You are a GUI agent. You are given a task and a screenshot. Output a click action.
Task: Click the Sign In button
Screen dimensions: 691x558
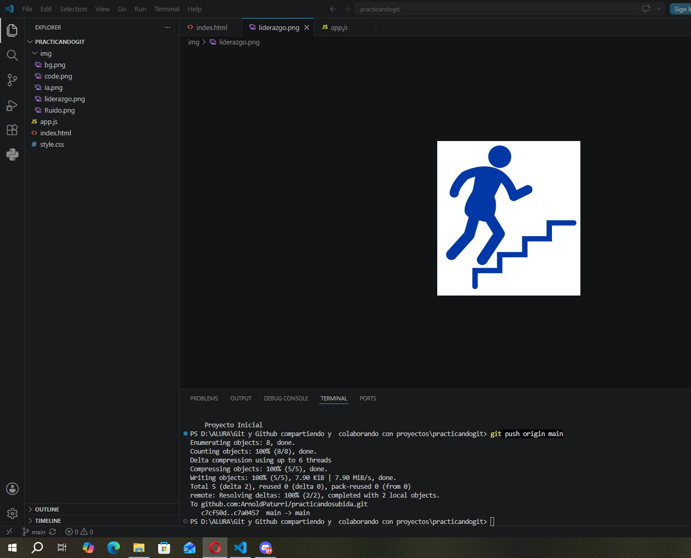point(680,9)
